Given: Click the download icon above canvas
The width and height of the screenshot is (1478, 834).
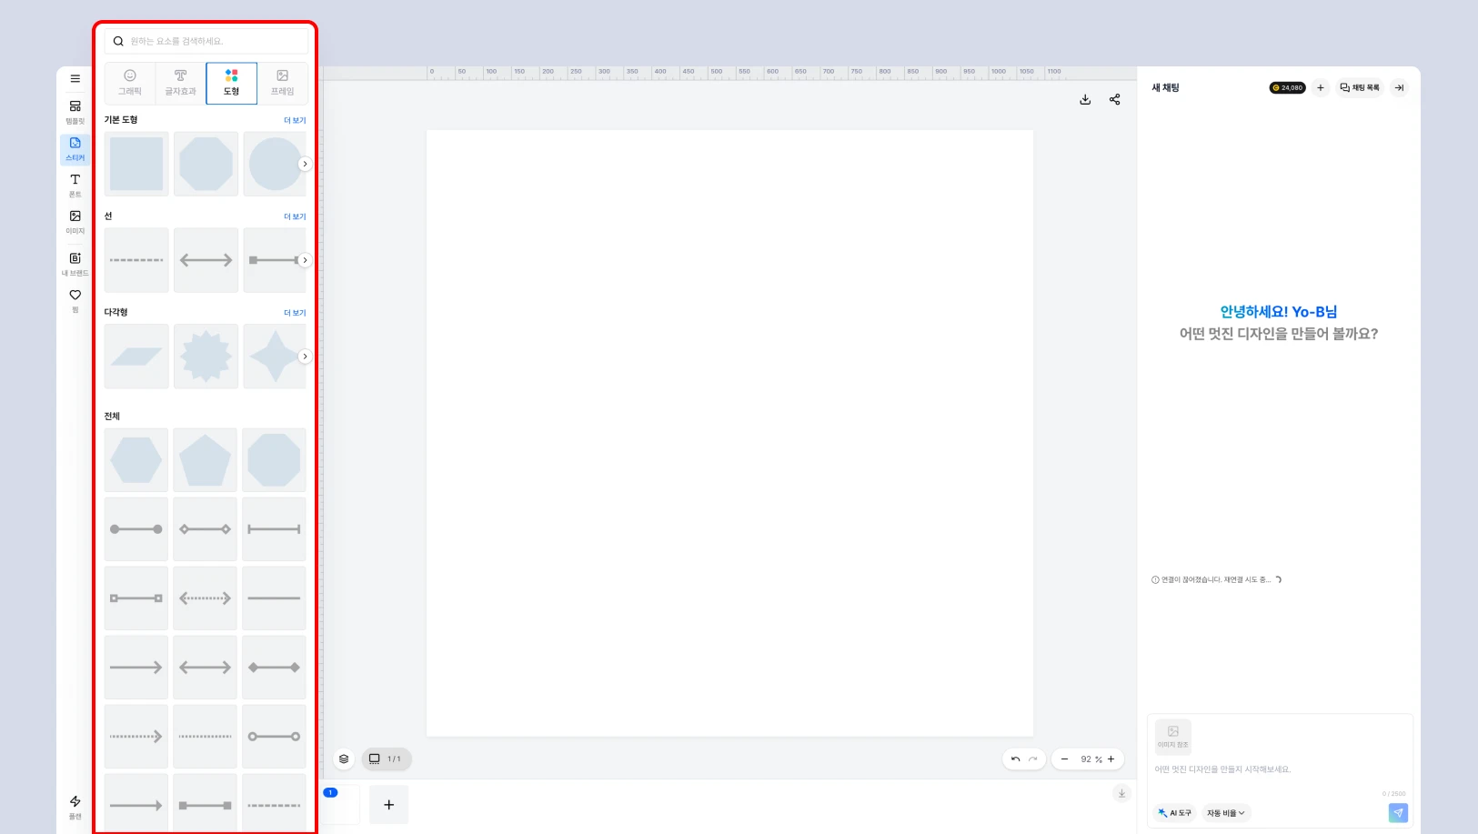Looking at the screenshot, I should [x=1085, y=99].
